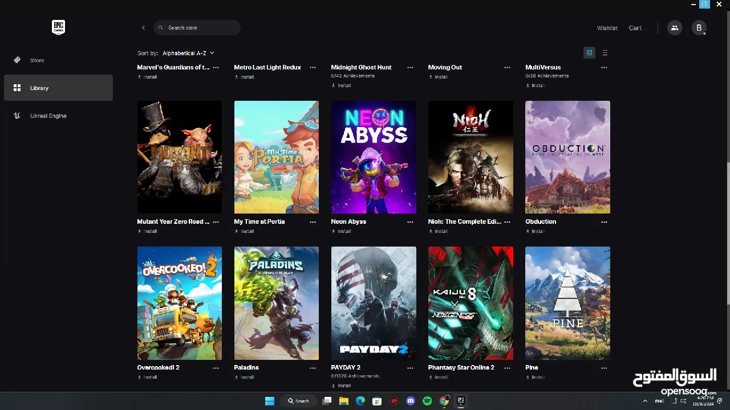The width and height of the screenshot is (730, 410).
Task: Install Pine
Action: click(535, 377)
